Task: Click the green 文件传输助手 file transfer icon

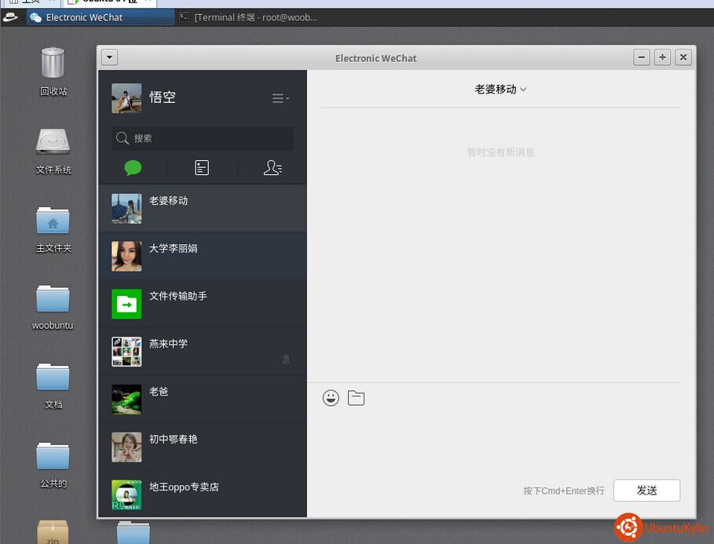Action: [x=126, y=304]
